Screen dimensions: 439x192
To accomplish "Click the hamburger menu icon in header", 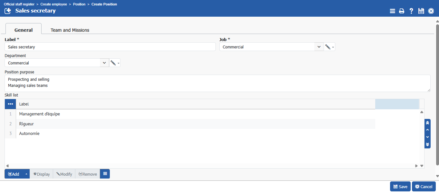I will click(x=392, y=11).
